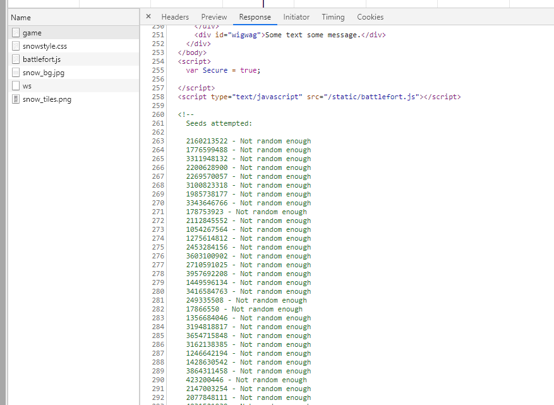The width and height of the screenshot is (554, 405).
Task: Click seed 2160213522 line
Action: (248, 141)
